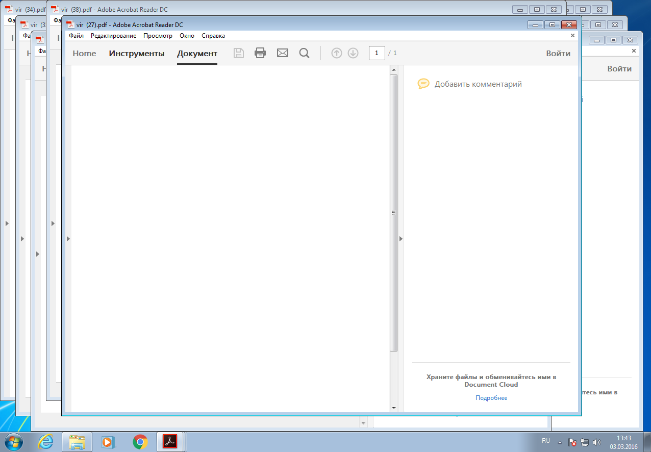The image size is (651, 452).
Task: Open search with the magnifier icon
Action: [304, 53]
